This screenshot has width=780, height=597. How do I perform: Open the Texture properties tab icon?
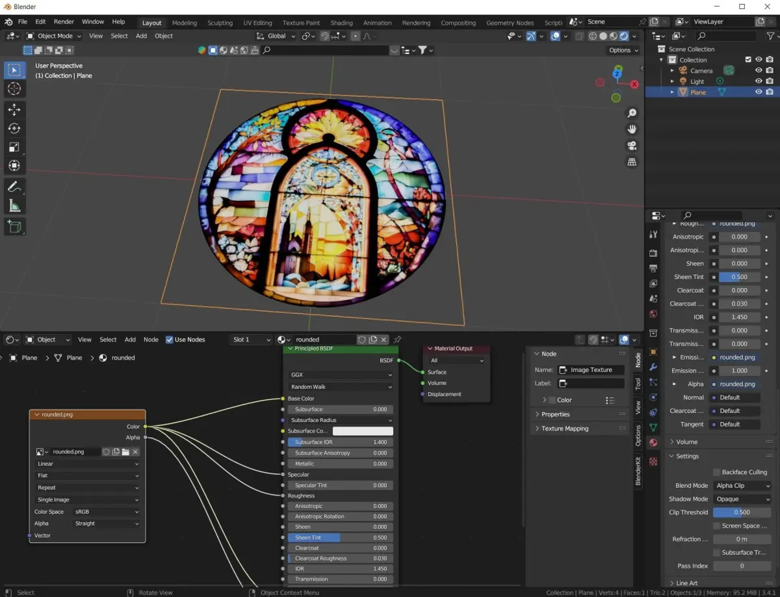tap(653, 461)
